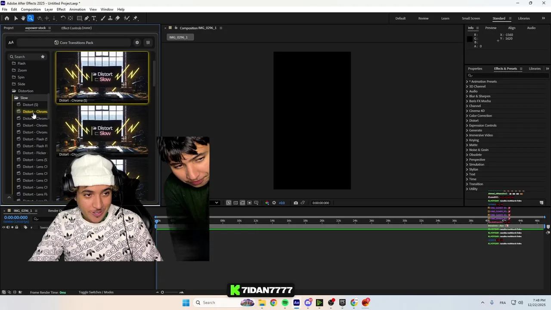Toggle mask and shape path visibility
The image size is (551, 310).
pyautogui.click(x=242, y=203)
